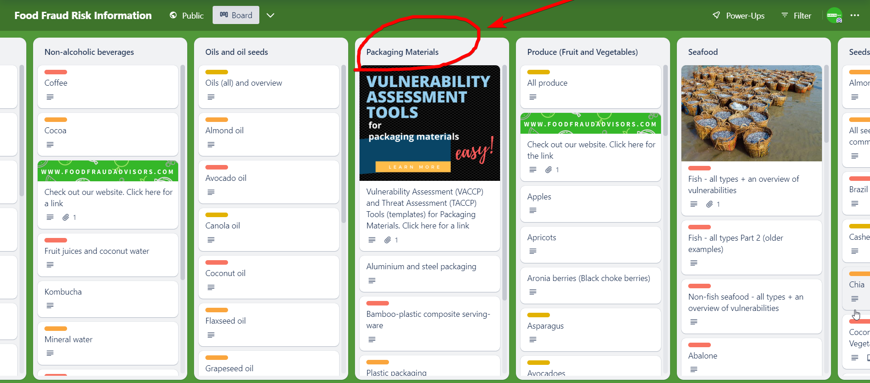Click the Public visibility globe icon
870x383 pixels.
tap(173, 15)
